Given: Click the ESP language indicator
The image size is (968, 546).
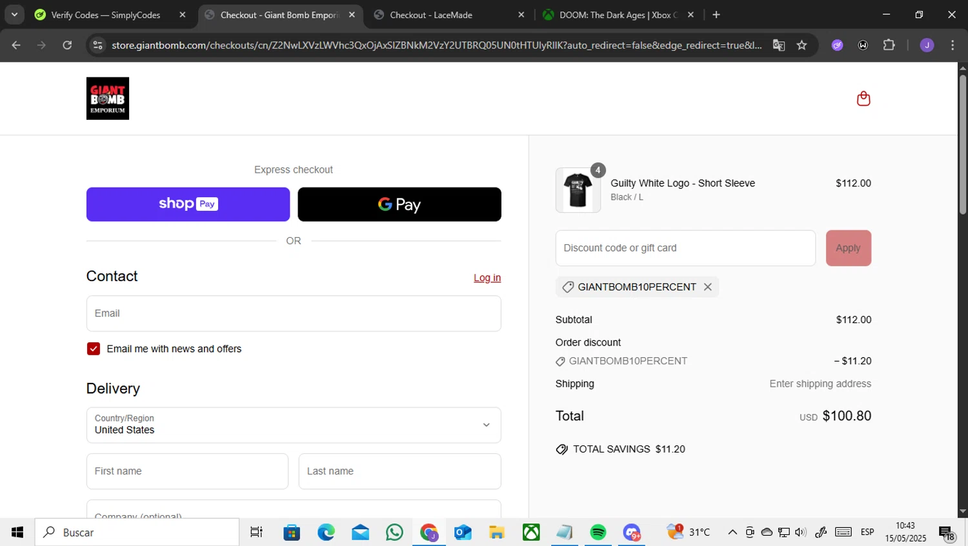Looking at the screenshot, I should click(867, 532).
